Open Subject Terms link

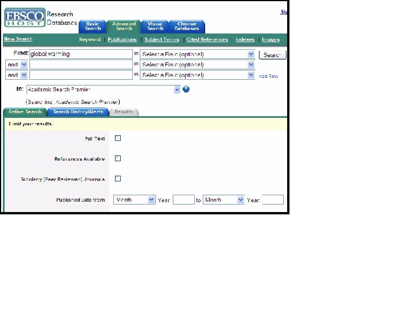(x=162, y=39)
